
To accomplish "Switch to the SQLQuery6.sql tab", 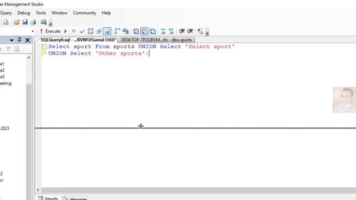I will [78, 40].
